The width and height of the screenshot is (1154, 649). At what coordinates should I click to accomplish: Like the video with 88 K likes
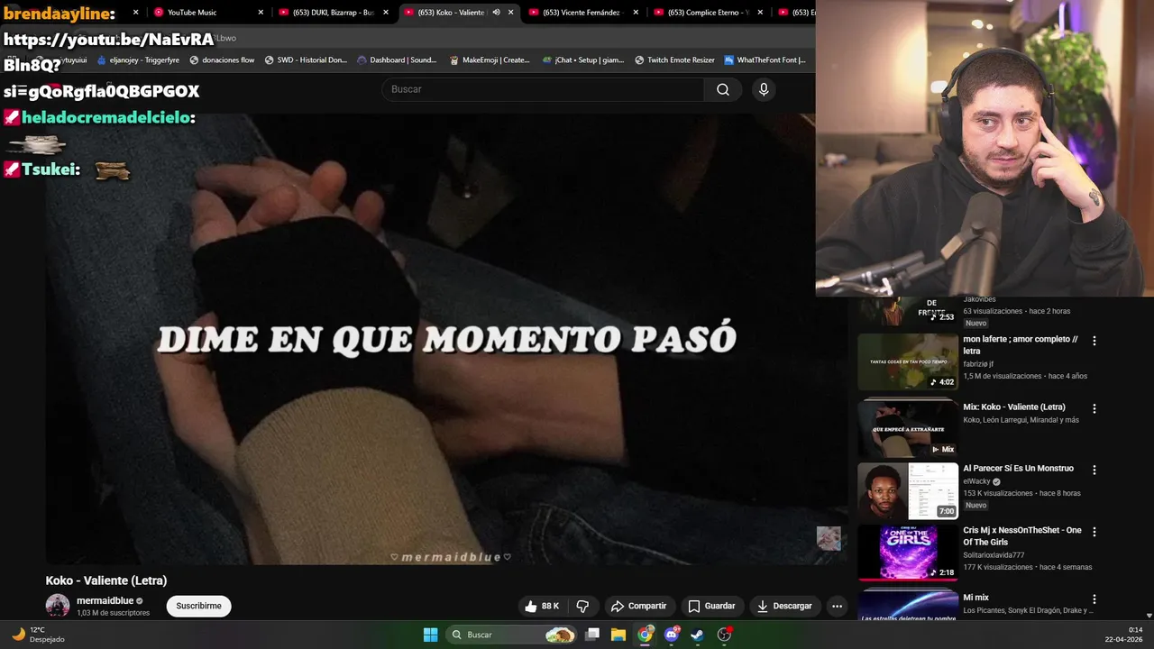pyautogui.click(x=543, y=606)
